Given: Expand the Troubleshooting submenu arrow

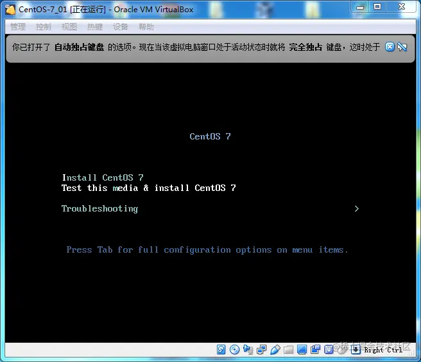Looking at the screenshot, I should 357,209.
